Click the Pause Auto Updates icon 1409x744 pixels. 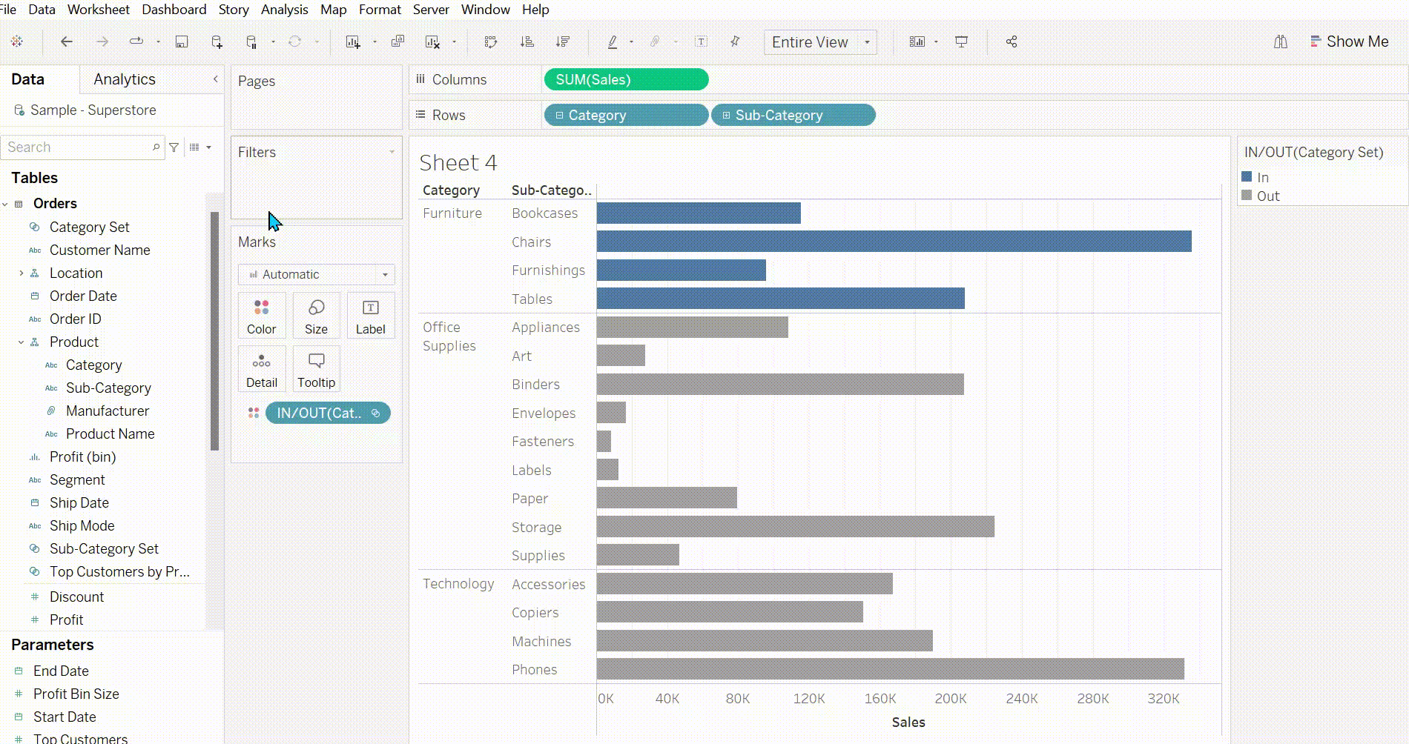coord(251,41)
